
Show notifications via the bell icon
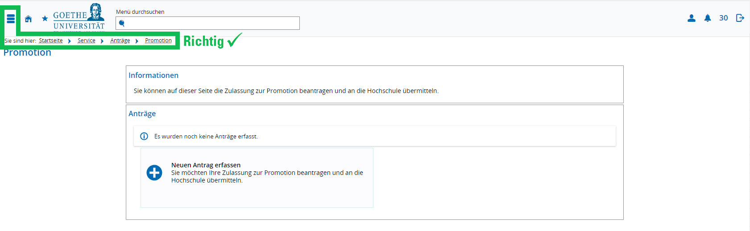[707, 18]
